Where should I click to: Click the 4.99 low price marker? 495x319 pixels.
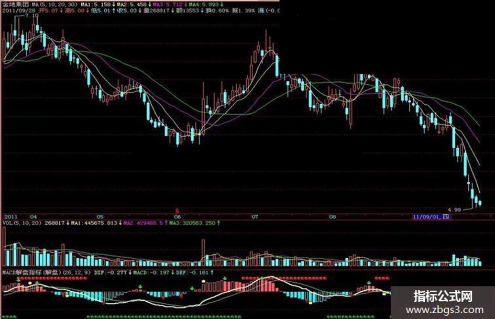454,210
